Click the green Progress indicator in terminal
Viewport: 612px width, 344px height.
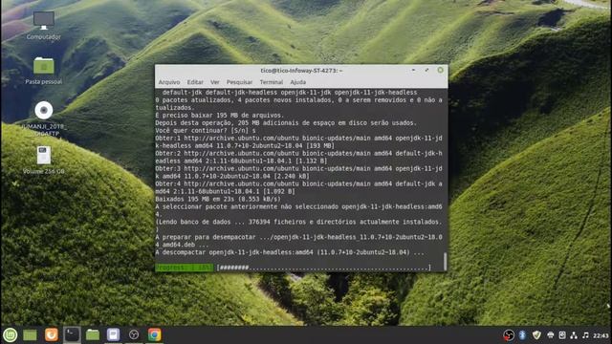[x=185, y=268]
